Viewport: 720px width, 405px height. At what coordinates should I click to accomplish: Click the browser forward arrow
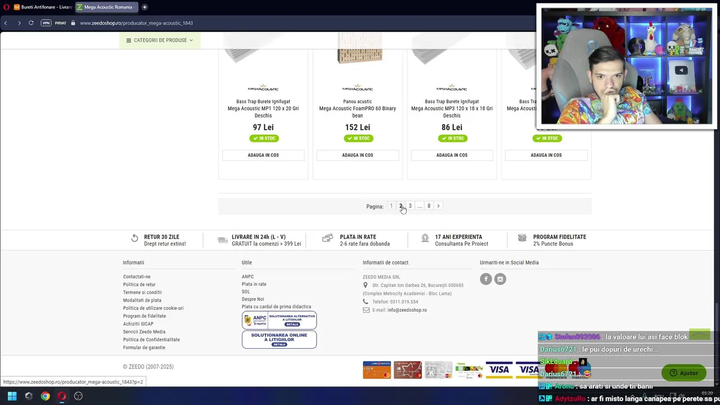click(19, 23)
